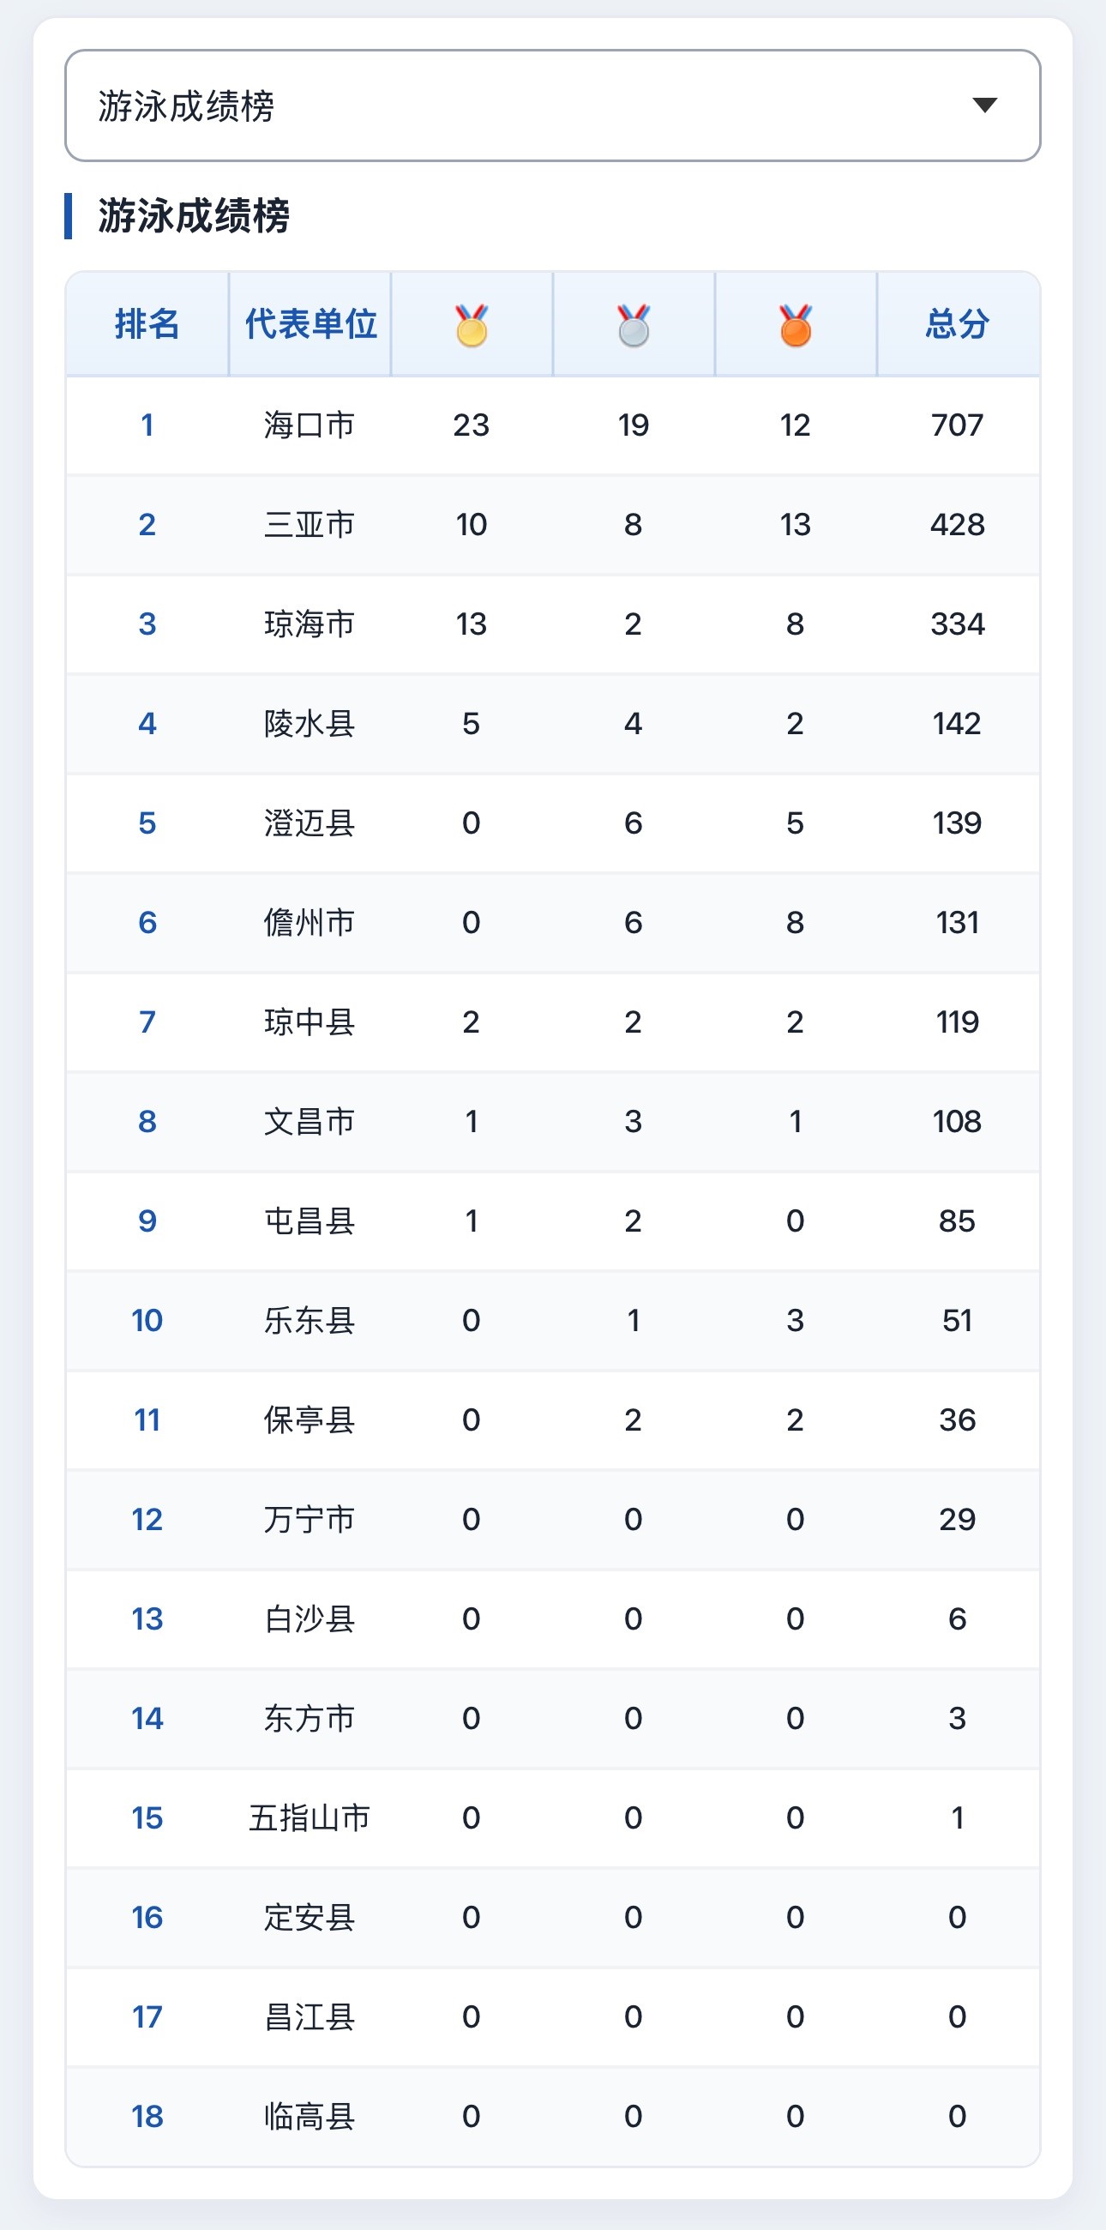
Task: Click 万宁市 total score 29
Action: (957, 1519)
